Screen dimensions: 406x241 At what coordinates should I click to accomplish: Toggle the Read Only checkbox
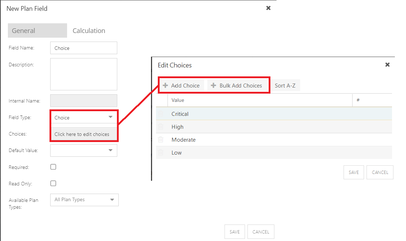[53, 184]
